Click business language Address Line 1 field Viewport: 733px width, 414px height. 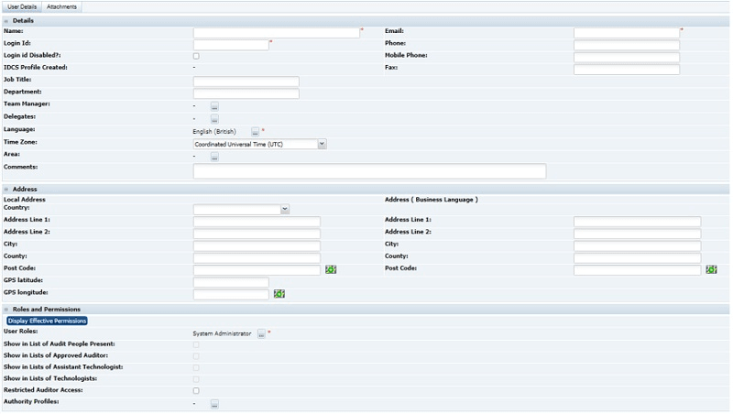coord(637,221)
